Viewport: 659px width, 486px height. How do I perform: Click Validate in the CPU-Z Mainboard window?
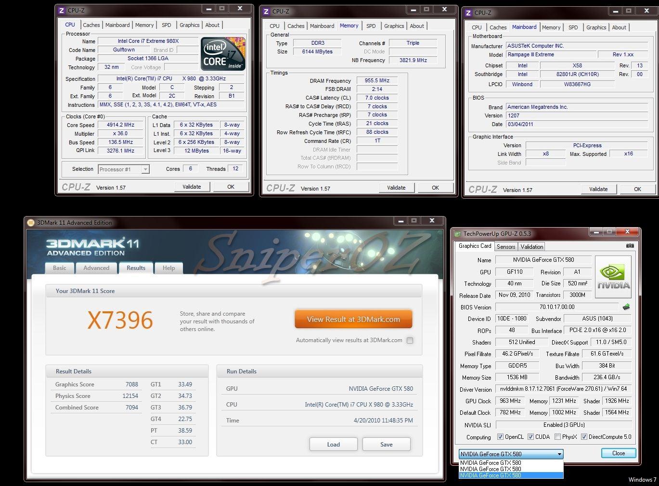(598, 189)
